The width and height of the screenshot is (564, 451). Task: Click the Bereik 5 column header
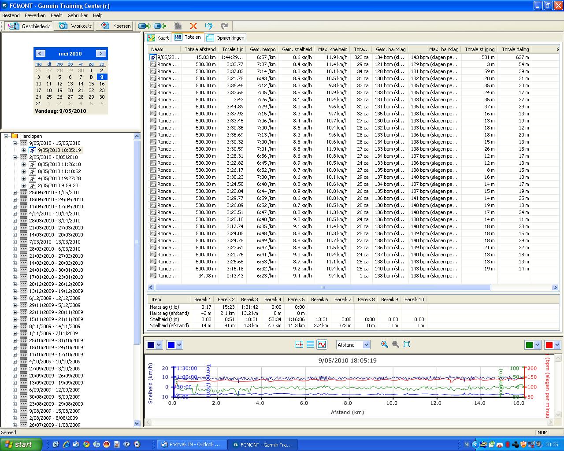click(x=296, y=299)
